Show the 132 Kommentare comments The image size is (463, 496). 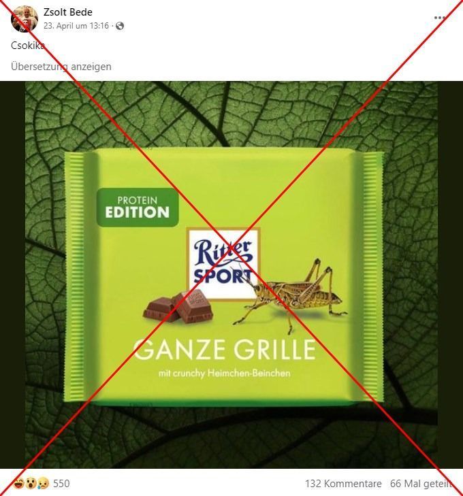(343, 484)
